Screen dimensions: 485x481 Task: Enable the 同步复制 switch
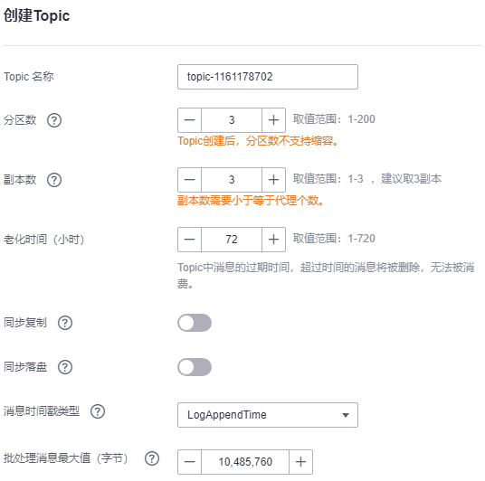[195, 323]
